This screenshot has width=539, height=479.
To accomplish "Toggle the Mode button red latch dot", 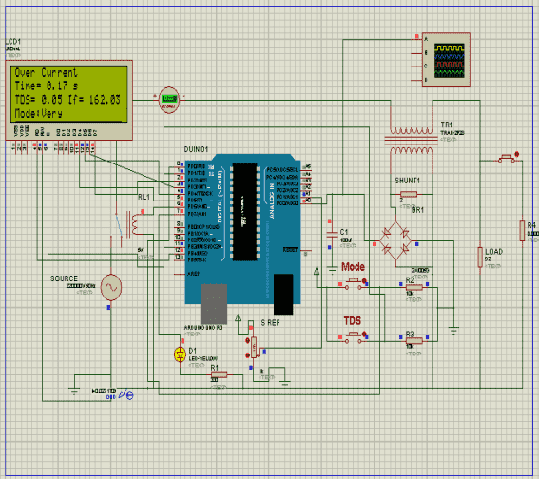I will (364, 280).
